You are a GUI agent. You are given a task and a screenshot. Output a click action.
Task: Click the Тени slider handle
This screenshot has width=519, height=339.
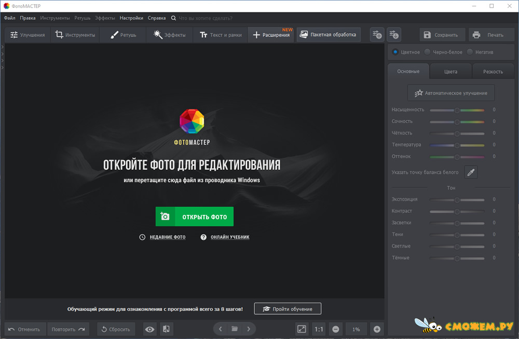457,235
